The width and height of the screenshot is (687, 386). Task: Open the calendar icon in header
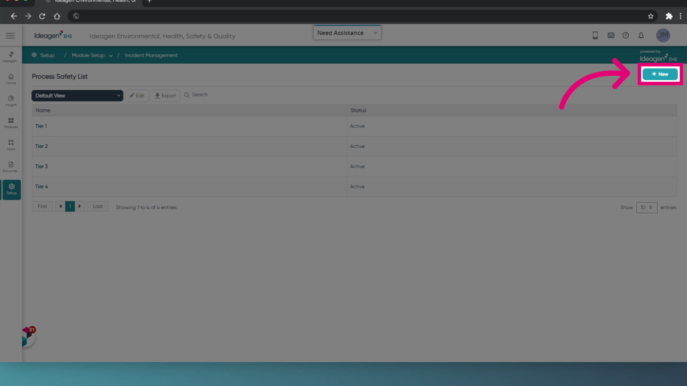click(611, 35)
